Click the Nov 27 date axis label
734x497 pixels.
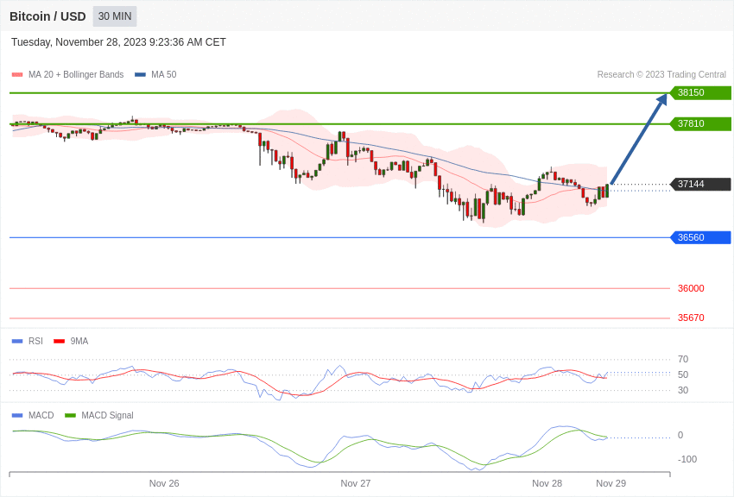356,483
